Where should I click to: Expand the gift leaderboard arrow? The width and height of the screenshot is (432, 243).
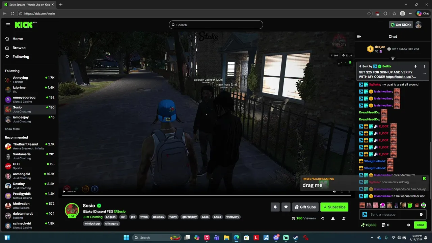(x=393, y=58)
